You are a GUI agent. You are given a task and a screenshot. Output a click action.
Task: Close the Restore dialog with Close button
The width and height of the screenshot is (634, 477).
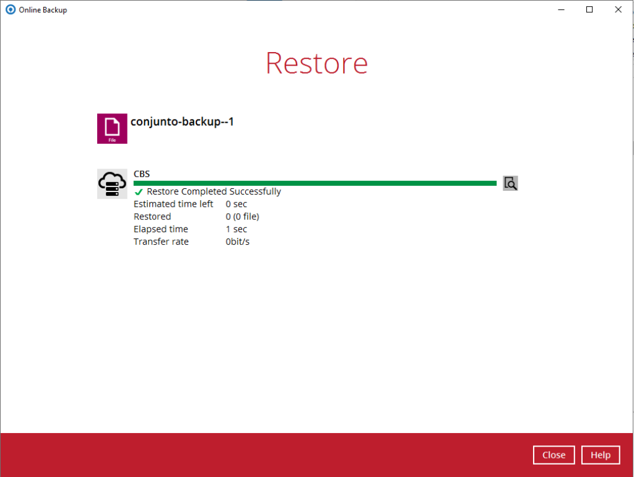tap(554, 455)
